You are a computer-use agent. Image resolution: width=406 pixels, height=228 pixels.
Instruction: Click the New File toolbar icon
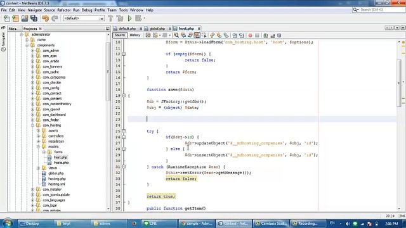[7, 18]
